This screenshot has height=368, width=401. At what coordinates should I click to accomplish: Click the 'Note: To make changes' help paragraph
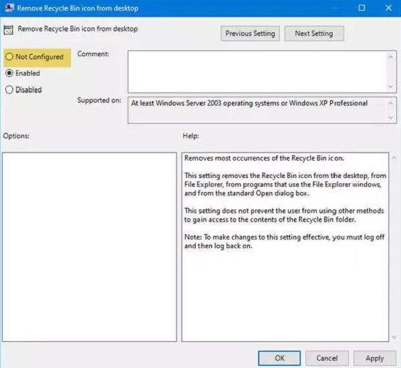(x=285, y=242)
